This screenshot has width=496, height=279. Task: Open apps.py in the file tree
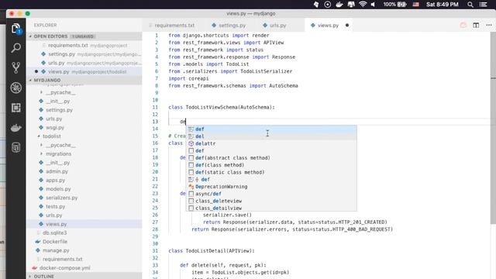[55, 181]
